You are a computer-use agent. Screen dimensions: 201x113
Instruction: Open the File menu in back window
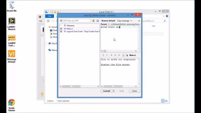[x=41, y=21]
